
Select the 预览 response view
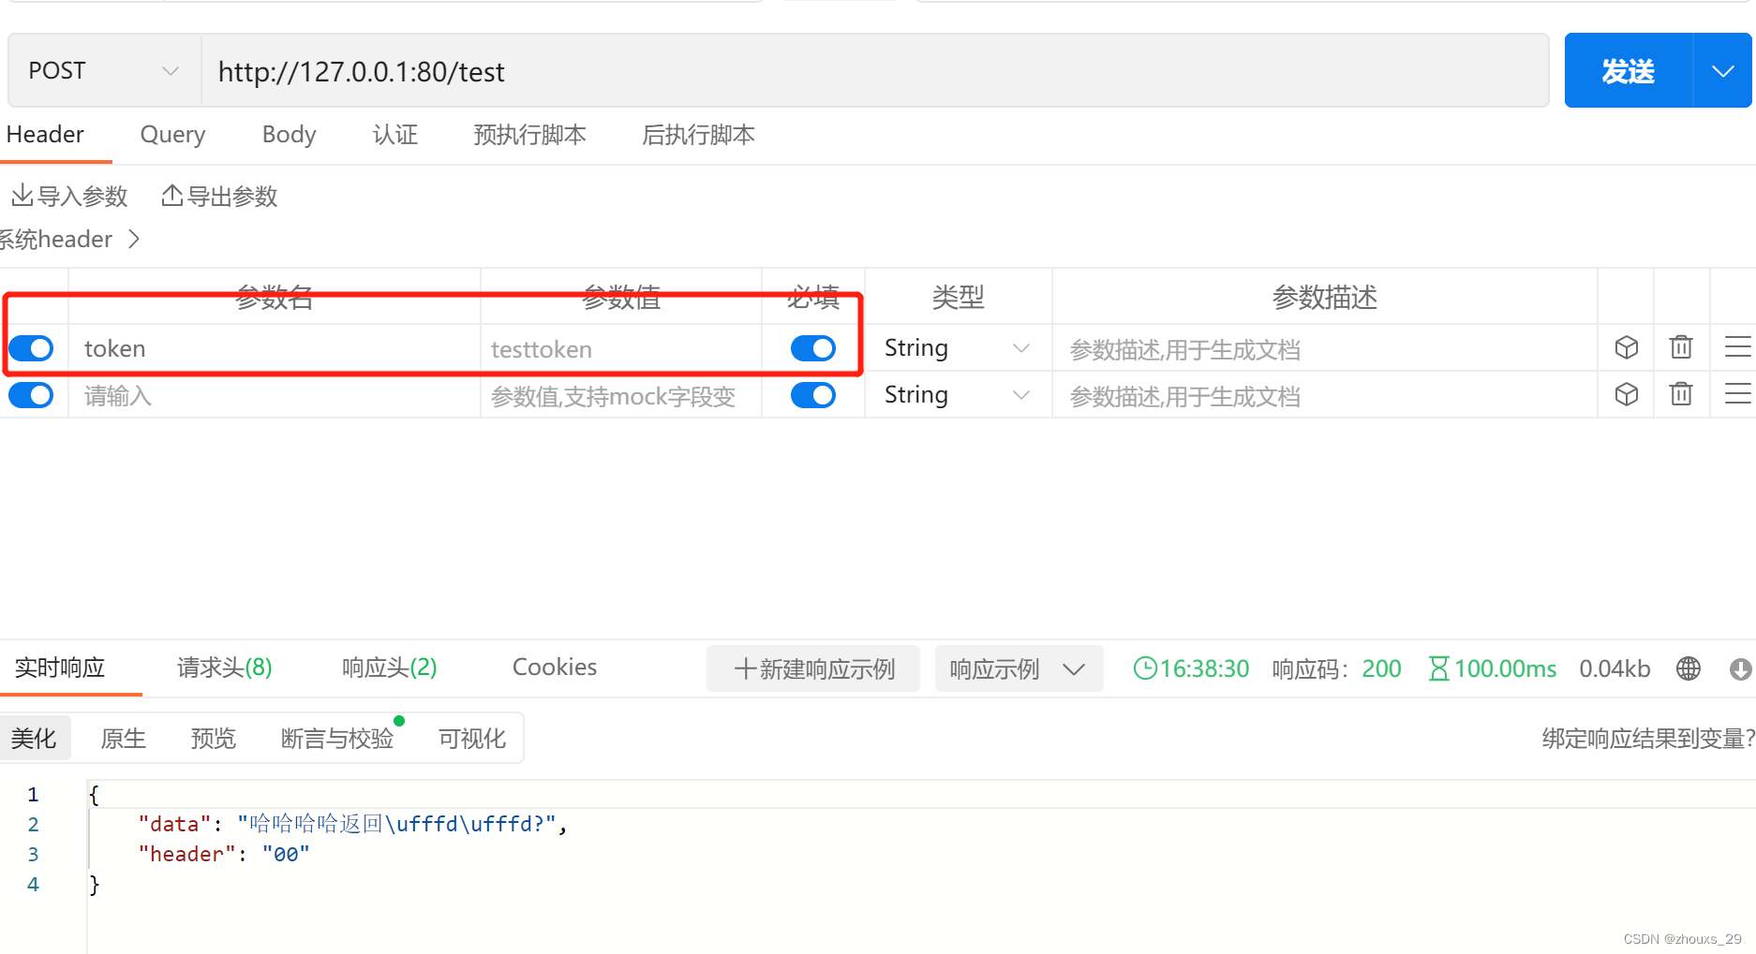[214, 739]
